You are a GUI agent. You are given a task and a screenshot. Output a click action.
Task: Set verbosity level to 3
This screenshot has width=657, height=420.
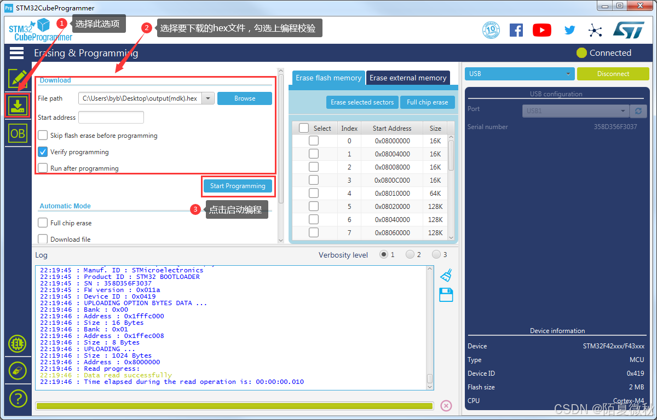pos(436,254)
